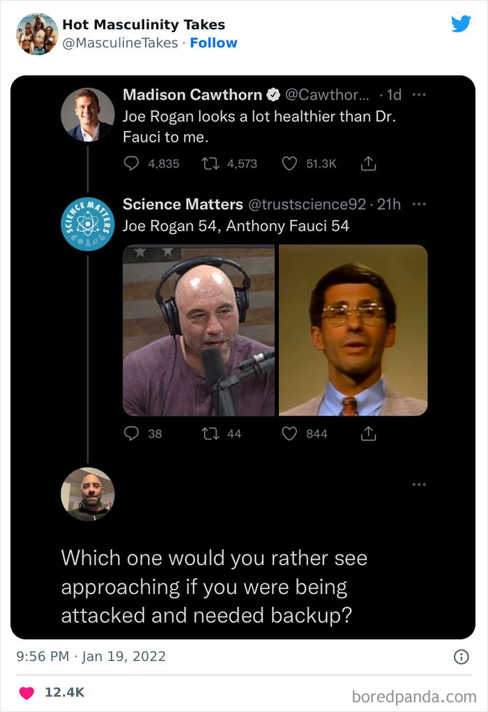Follow the Hot Masculinity Takes account
The image size is (488, 712).
[214, 43]
